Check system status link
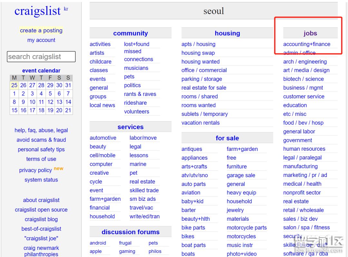The image size is (348, 257). 41,180
